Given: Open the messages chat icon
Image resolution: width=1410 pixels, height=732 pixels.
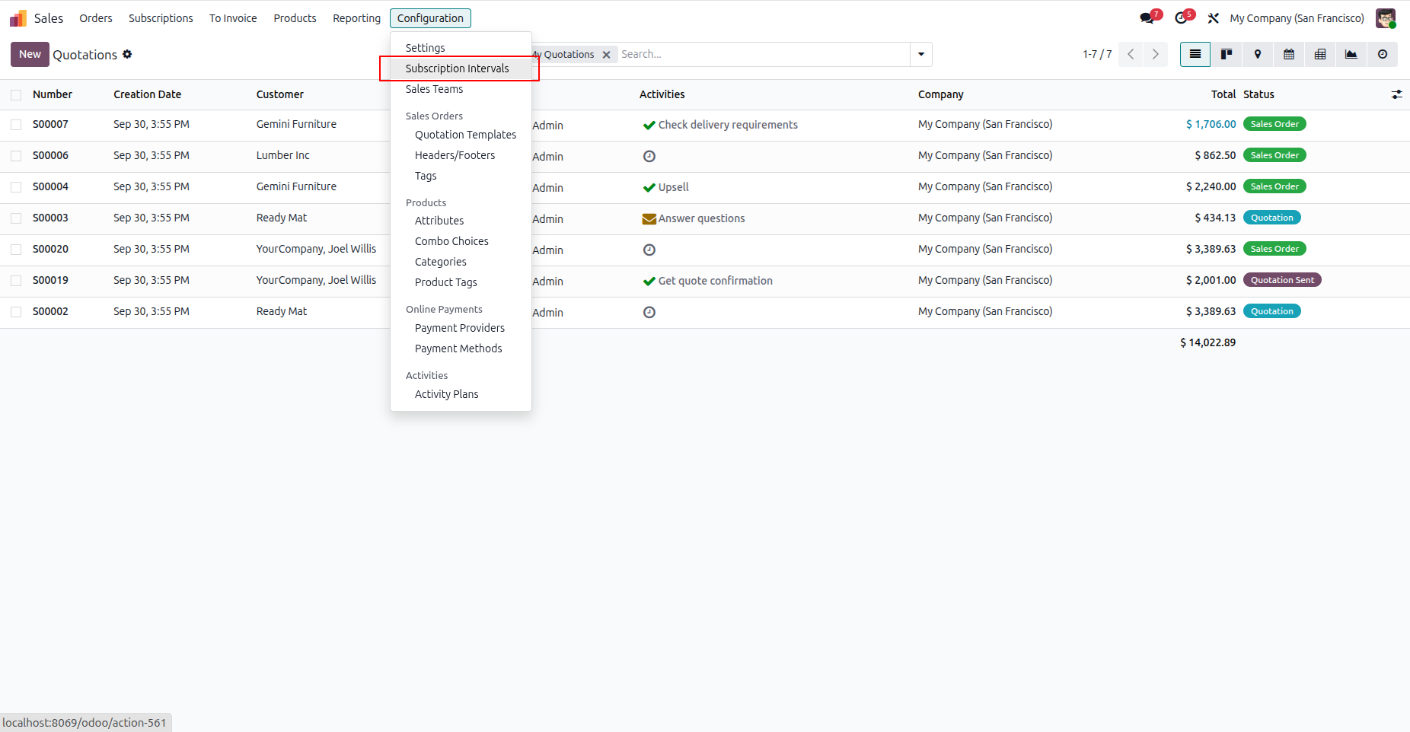Looking at the screenshot, I should coord(1147,18).
